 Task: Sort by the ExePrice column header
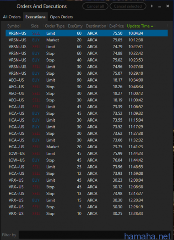pyautogui.click(x=116, y=26)
